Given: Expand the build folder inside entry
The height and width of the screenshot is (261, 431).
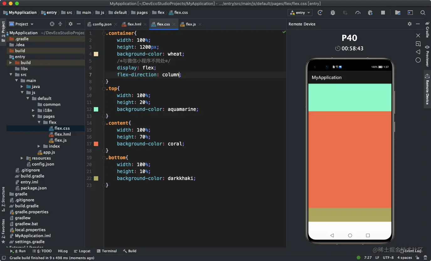Looking at the screenshot, I should (x=11, y=63).
